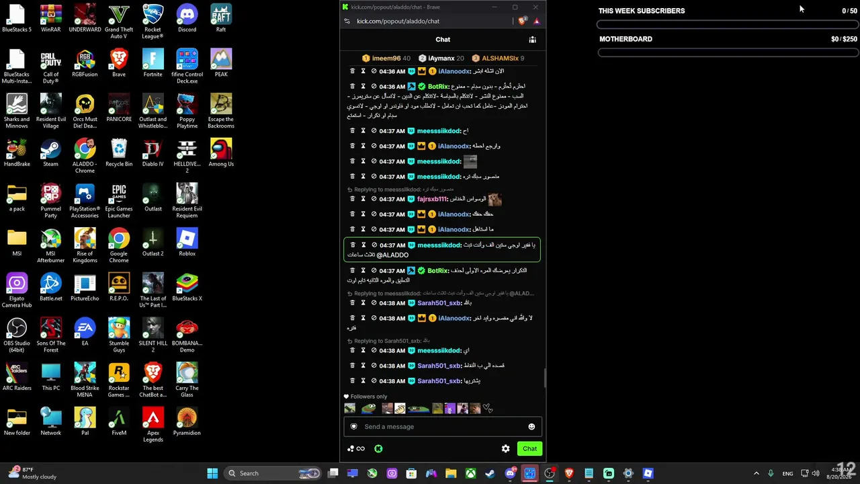Click Send a message input field
Viewport: 860px width, 484px height.
pos(443,427)
